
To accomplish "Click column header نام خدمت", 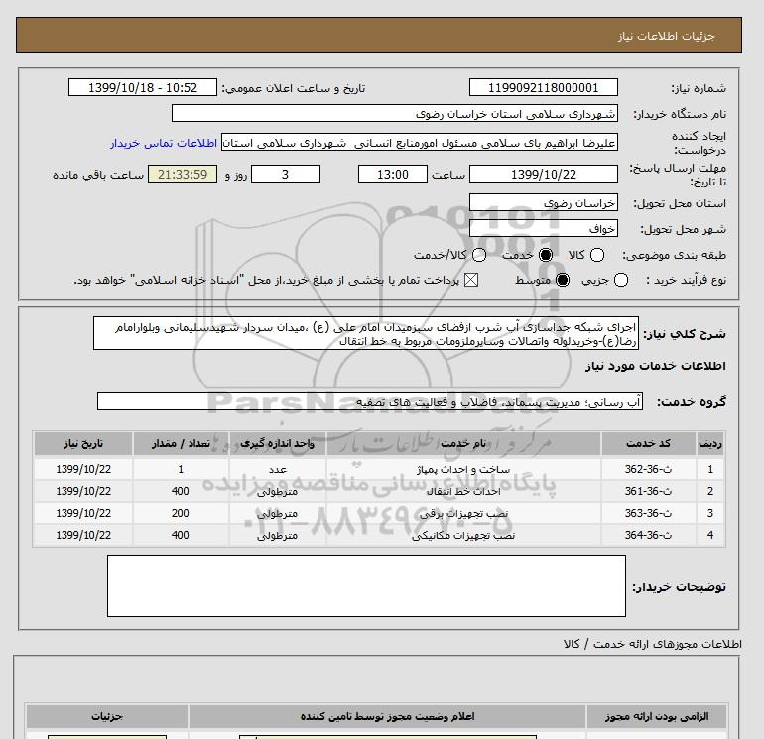I will coord(463,443).
